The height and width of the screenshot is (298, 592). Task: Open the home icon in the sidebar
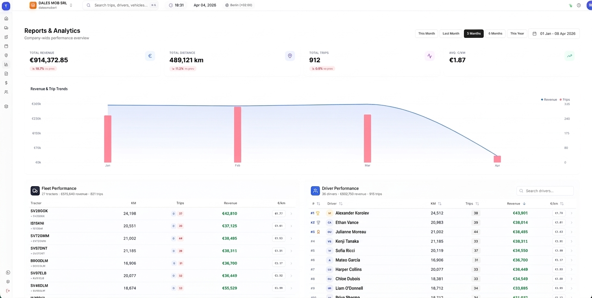pyautogui.click(x=6, y=19)
